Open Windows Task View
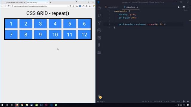 [12, 105]
